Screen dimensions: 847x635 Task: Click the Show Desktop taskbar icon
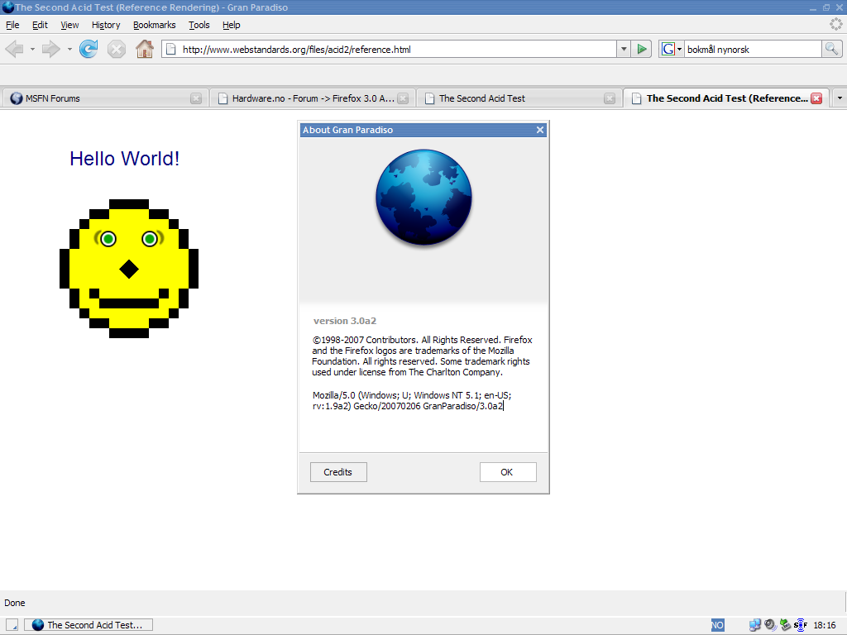point(12,625)
